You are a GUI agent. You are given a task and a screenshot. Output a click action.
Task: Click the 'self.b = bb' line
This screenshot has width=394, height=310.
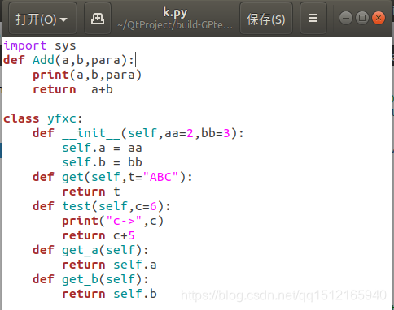click(x=102, y=162)
